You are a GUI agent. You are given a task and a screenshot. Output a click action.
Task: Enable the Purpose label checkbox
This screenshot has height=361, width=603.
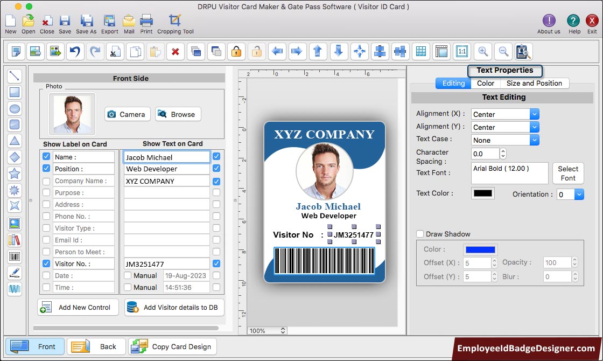click(46, 192)
